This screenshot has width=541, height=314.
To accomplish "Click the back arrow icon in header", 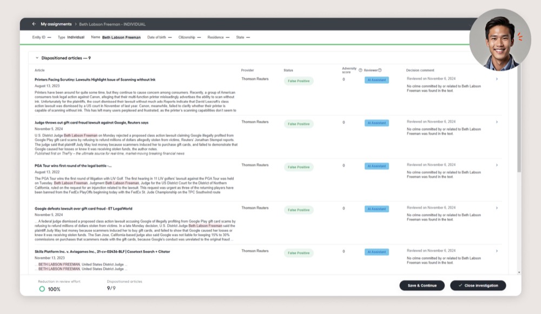I will click(34, 24).
